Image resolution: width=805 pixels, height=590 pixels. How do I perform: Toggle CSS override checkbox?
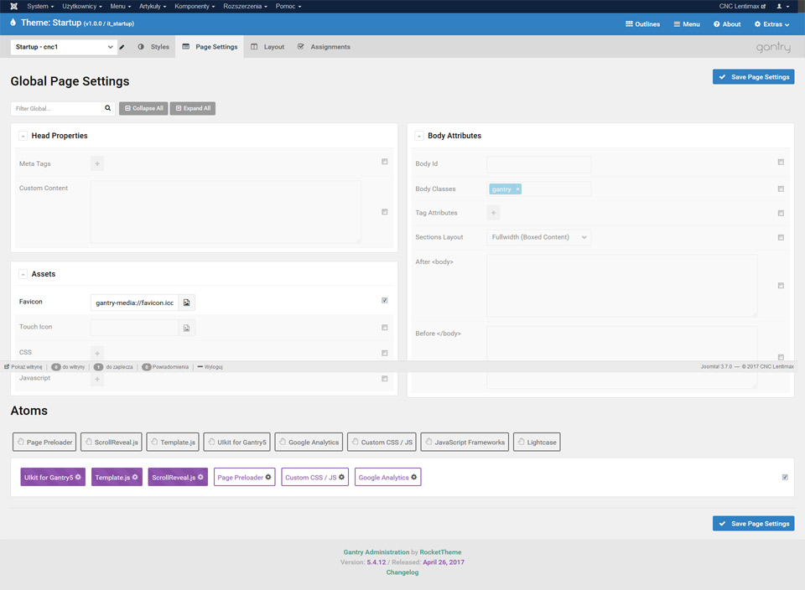click(385, 353)
